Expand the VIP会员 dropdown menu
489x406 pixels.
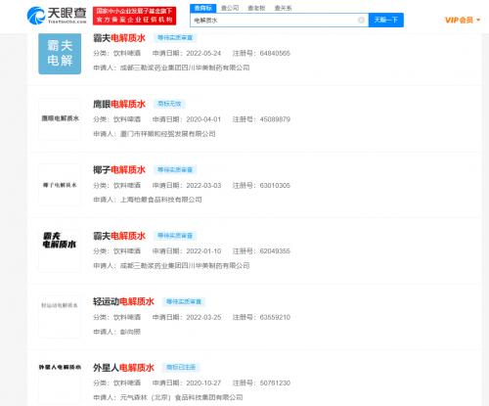[x=463, y=21]
